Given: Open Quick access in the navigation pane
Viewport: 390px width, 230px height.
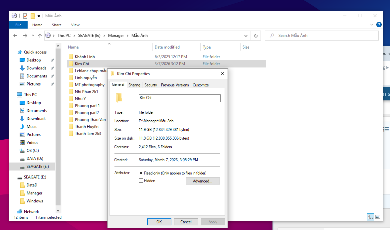Looking at the screenshot, I should click(x=35, y=52).
